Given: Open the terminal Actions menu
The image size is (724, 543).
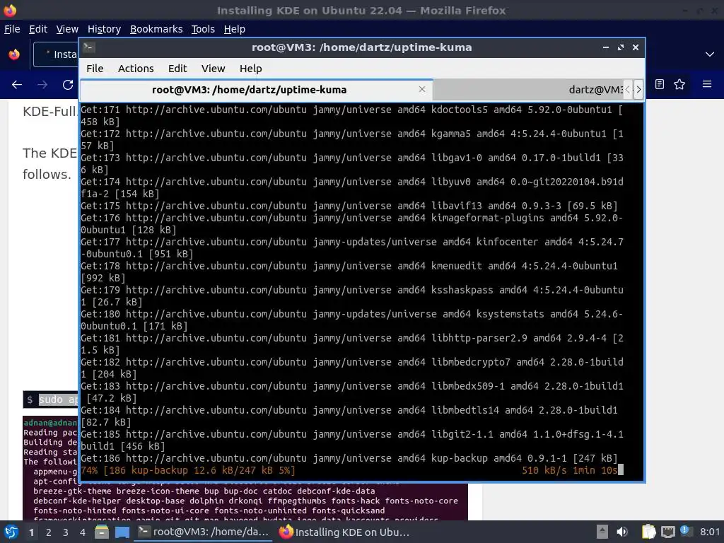Looking at the screenshot, I should [x=136, y=69].
